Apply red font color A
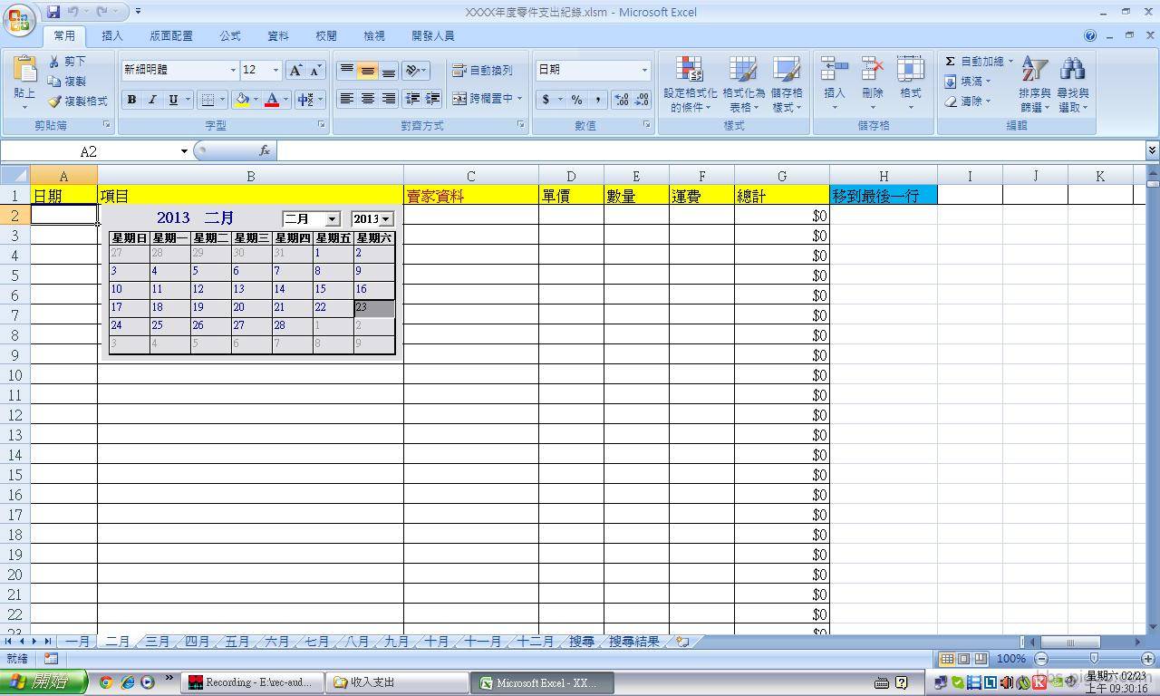 click(271, 99)
